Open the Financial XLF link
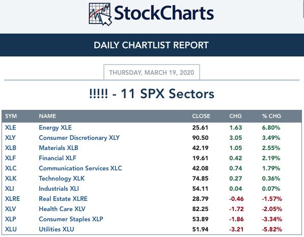The height and width of the screenshot is (237, 304). pos(58,158)
